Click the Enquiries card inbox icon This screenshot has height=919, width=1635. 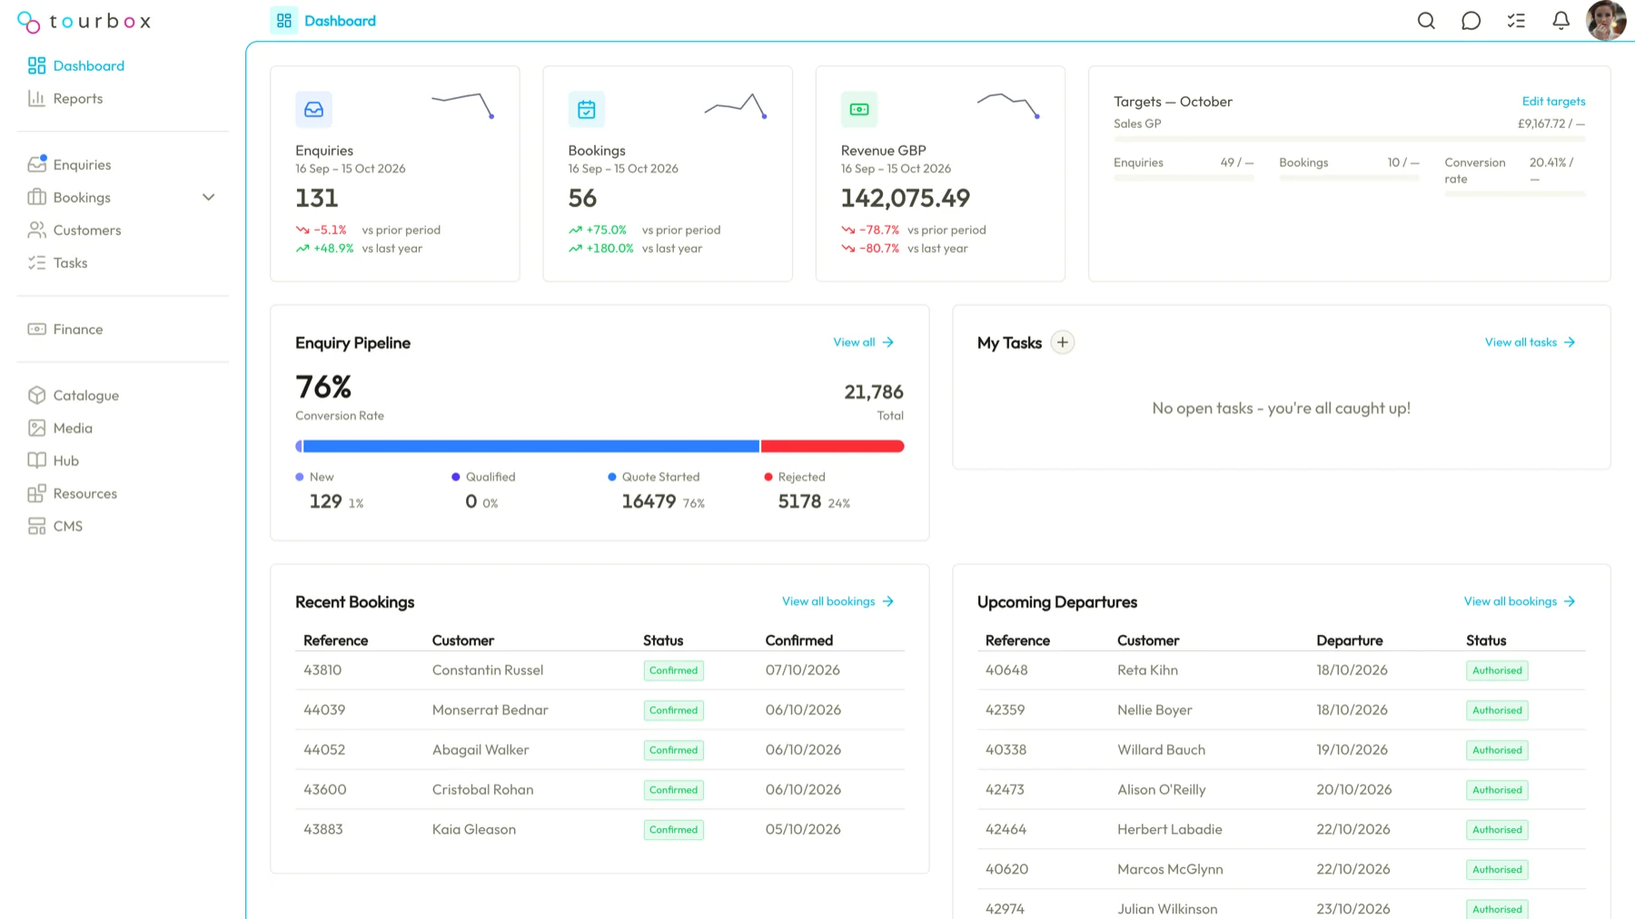[x=313, y=109]
